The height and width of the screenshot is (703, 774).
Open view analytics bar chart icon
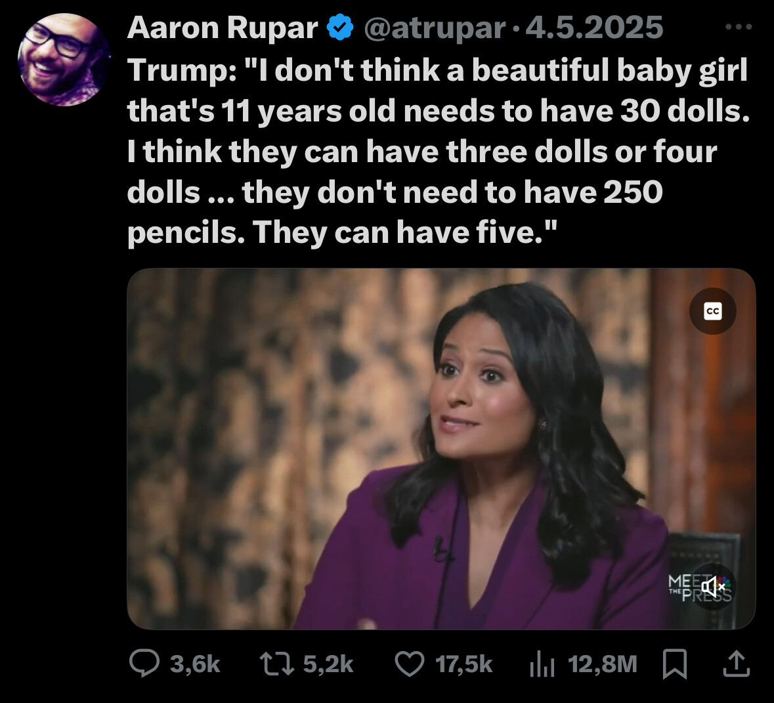542,664
